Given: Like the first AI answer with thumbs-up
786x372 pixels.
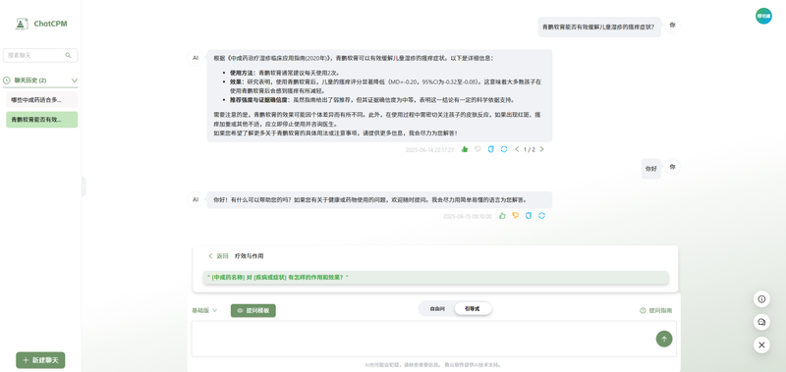Looking at the screenshot, I should pyautogui.click(x=464, y=149).
